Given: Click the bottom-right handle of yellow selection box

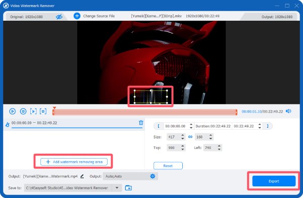Looking at the screenshot, I should click(167, 103).
